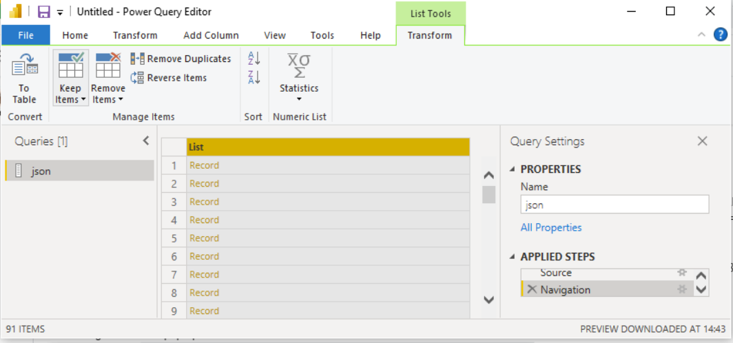Click the query Name input field
This screenshot has width=733, height=343.
(615, 205)
